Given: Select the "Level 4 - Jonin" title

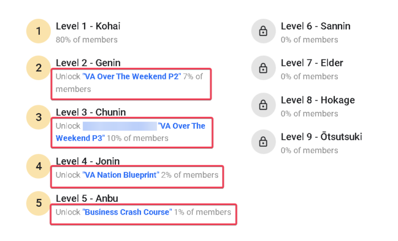Looking at the screenshot, I should [x=87, y=162].
